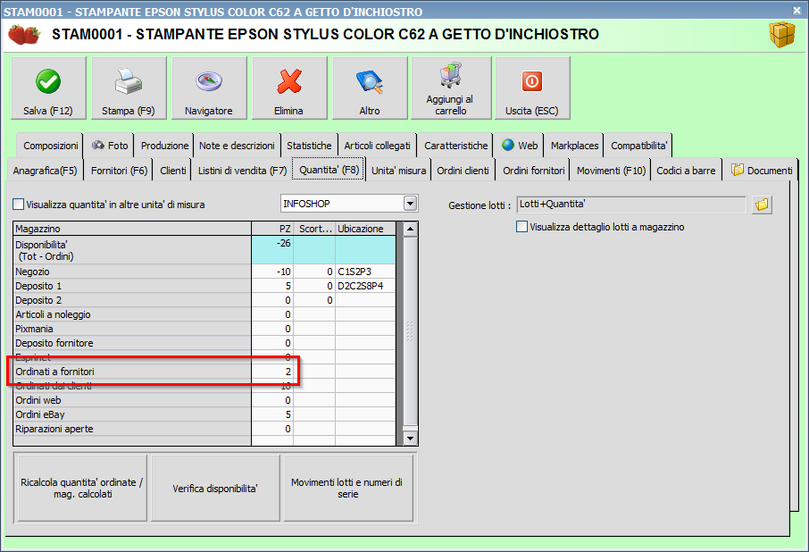The image size is (809, 552).
Task: Select the Articoli a noleggio row
Action: [204, 314]
